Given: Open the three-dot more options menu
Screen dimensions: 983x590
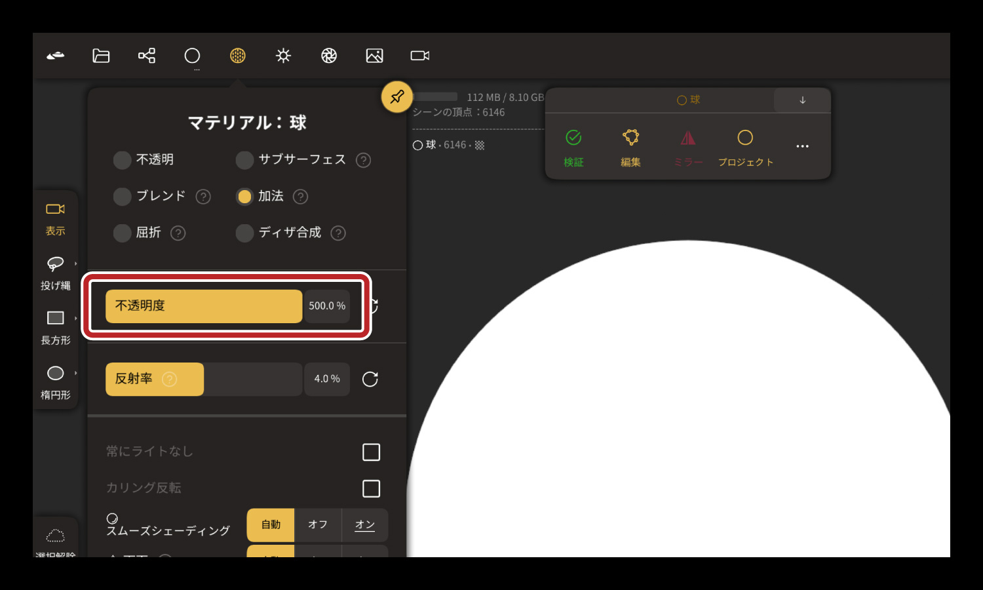Looking at the screenshot, I should [802, 146].
